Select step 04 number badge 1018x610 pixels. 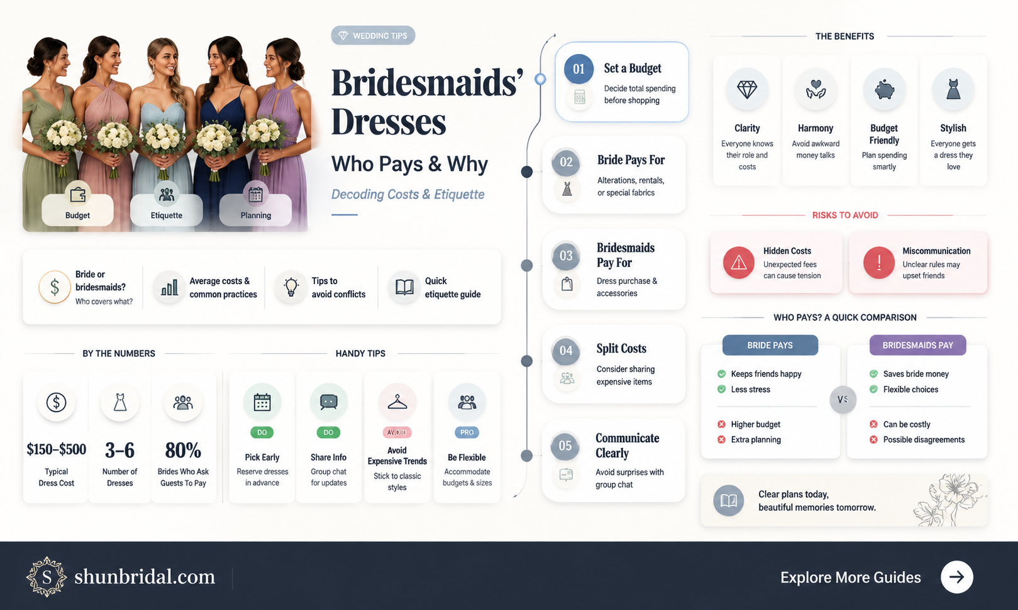pyautogui.click(x=567, y=351)
